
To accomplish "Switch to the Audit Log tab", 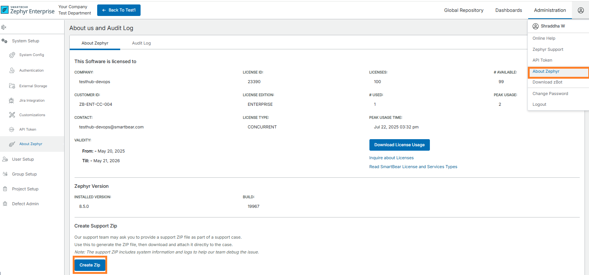I will click(x=141, y=43).
